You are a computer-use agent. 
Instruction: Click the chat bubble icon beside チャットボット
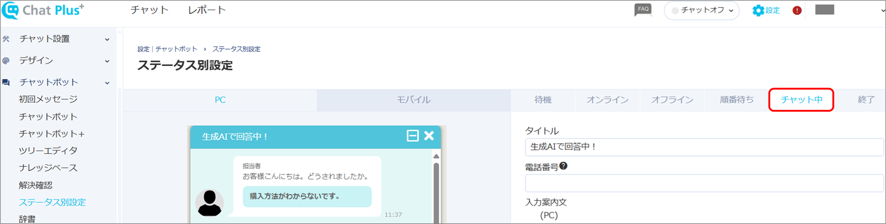click(x=6, y=82)
